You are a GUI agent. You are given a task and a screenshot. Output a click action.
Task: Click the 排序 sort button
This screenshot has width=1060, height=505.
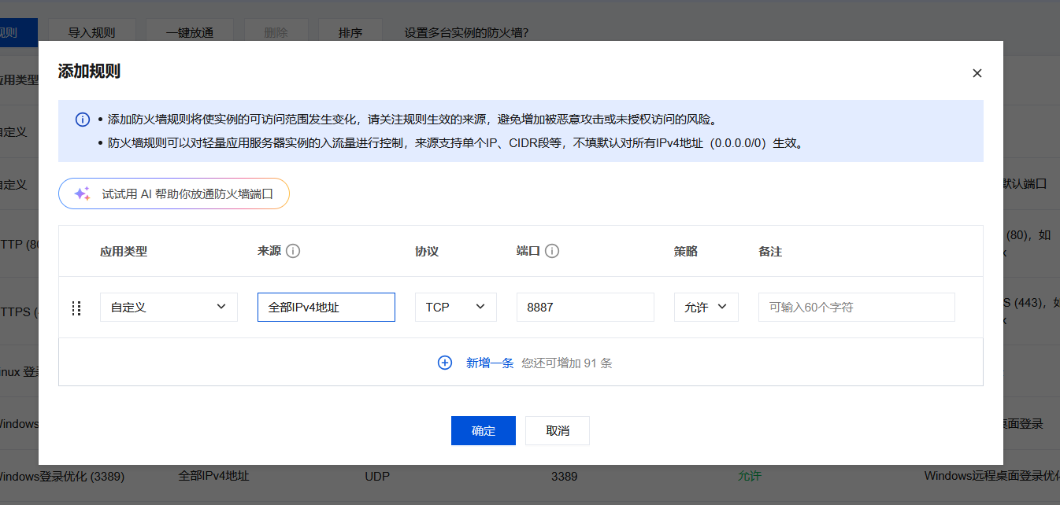click(350, 33)
